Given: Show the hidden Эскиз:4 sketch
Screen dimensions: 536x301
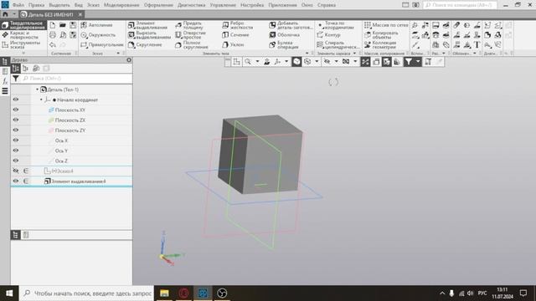Looking at the screenshot, I should [16, 171].
